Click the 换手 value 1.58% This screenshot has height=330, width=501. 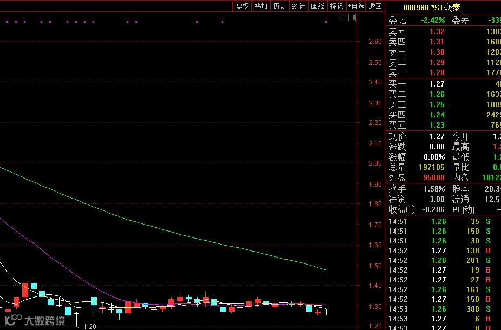pyautogui.click(x=434, y=189)
